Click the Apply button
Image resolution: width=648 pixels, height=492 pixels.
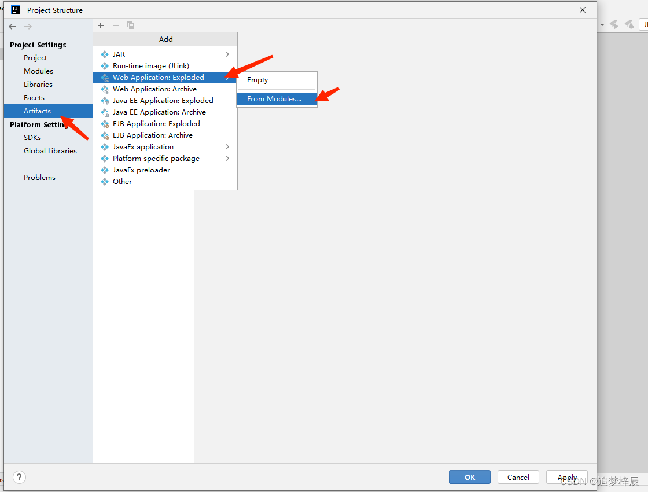[567, 477]
